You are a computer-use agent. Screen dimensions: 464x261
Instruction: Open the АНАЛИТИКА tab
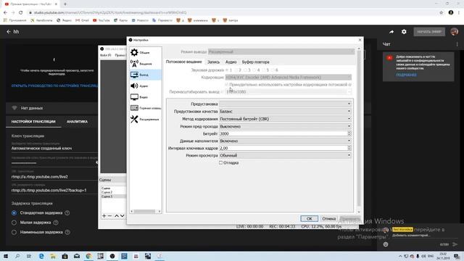tap(78, 122)
